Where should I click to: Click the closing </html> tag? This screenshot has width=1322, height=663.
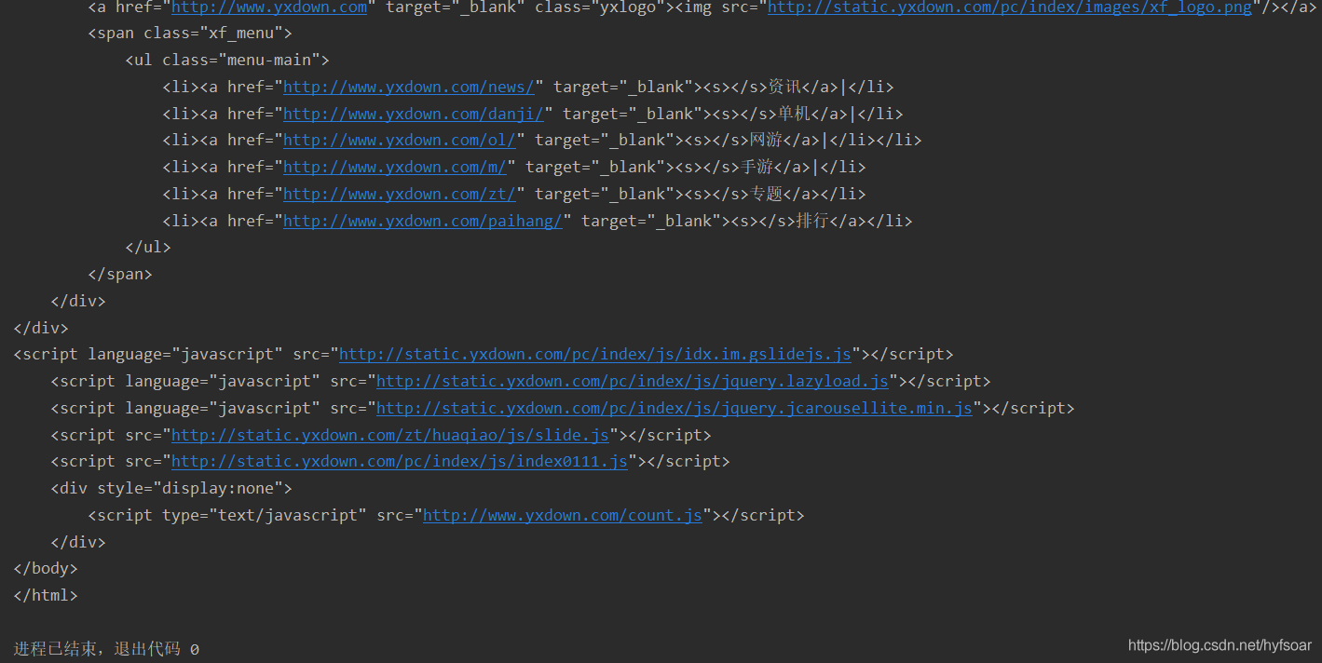(x=46, y=595)
